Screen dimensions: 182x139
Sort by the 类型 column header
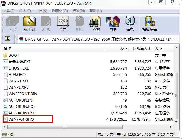163,48
